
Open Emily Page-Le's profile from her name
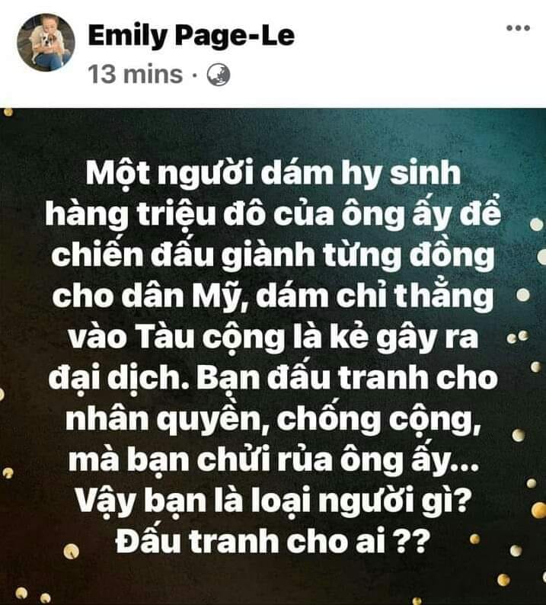point(191,36)
